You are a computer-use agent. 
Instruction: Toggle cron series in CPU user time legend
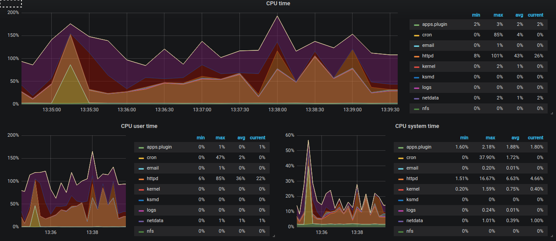[x=152, y=158]
